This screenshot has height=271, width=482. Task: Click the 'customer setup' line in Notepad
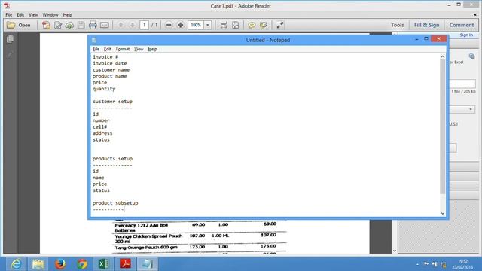112,102
